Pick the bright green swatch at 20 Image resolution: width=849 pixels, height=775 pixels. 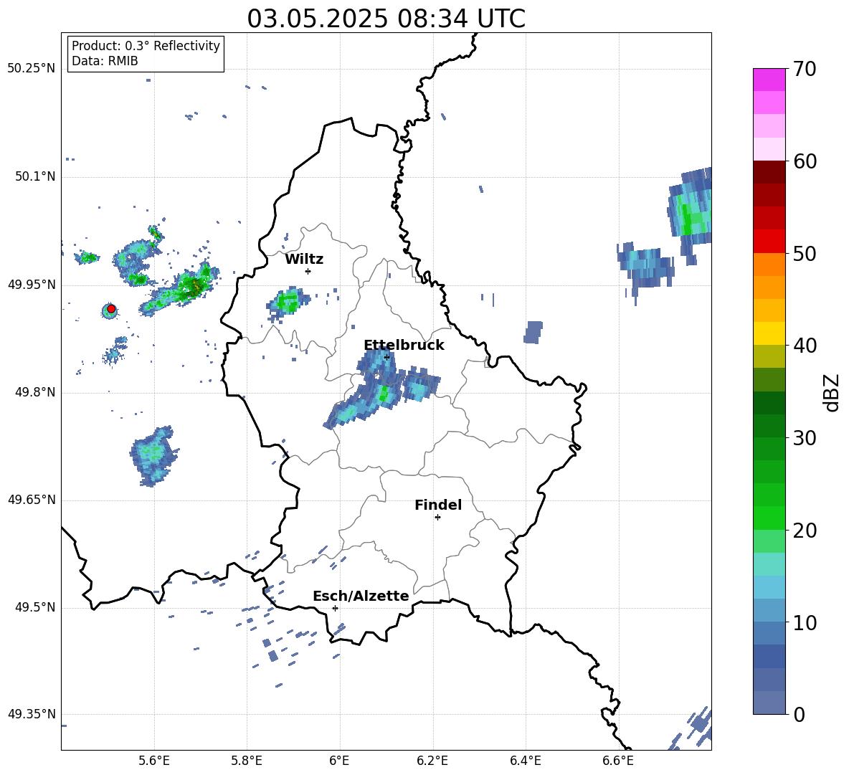tap(769, 518)
